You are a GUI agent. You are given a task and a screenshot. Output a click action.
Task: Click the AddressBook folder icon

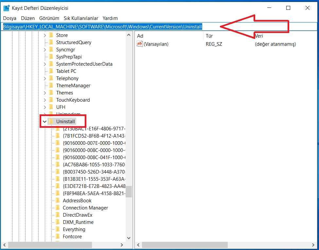point(58,201)
